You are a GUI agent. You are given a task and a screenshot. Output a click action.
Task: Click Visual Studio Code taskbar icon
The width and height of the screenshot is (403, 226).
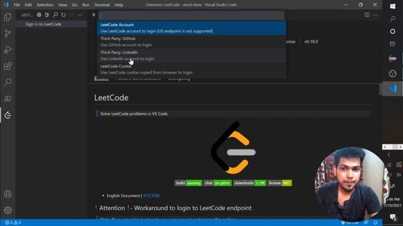[x=392, y=89]
